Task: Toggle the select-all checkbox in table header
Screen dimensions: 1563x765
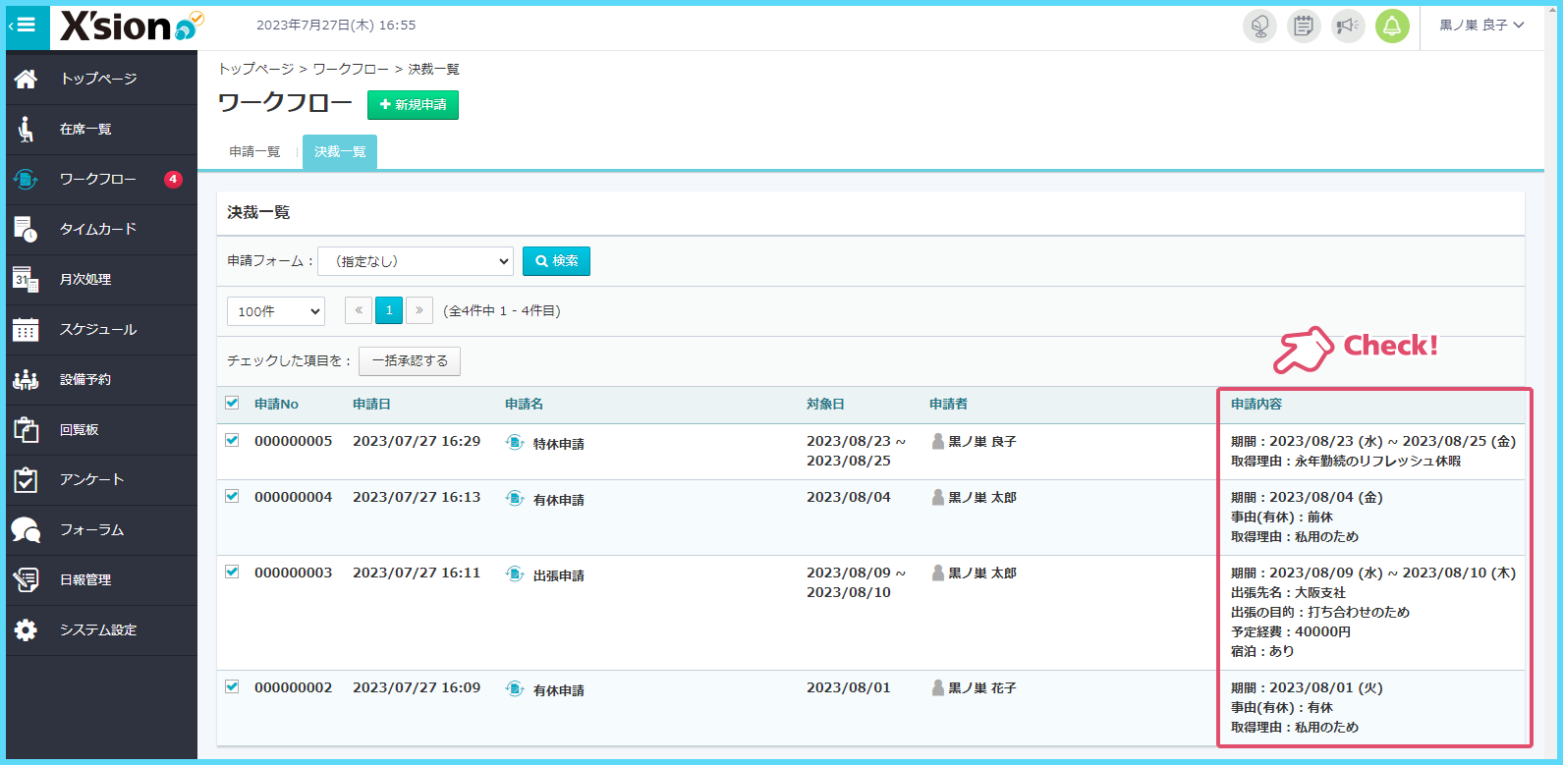Action: coord(232,403)
